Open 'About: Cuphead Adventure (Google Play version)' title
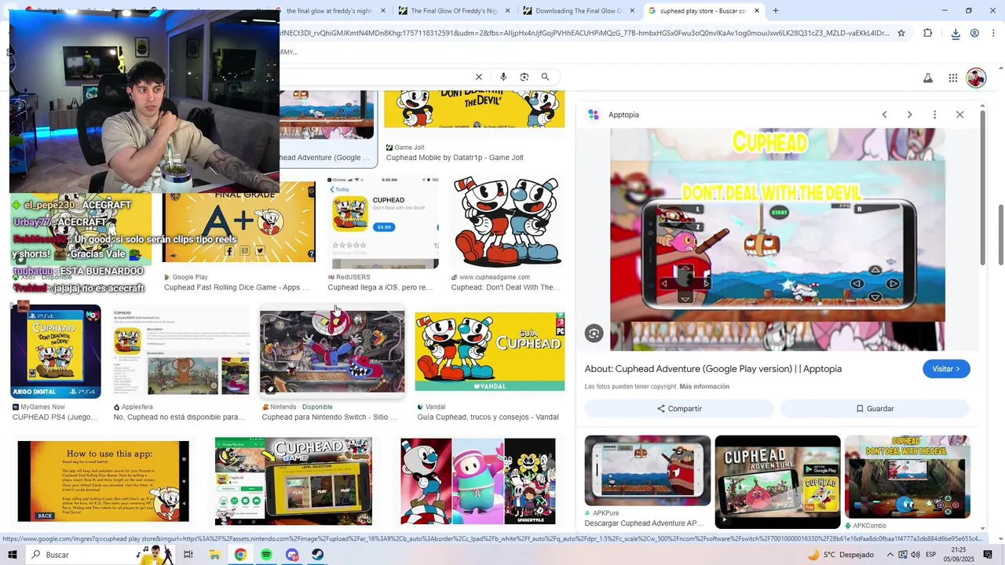Screen dimensions: 1005x565 (713, 369)
